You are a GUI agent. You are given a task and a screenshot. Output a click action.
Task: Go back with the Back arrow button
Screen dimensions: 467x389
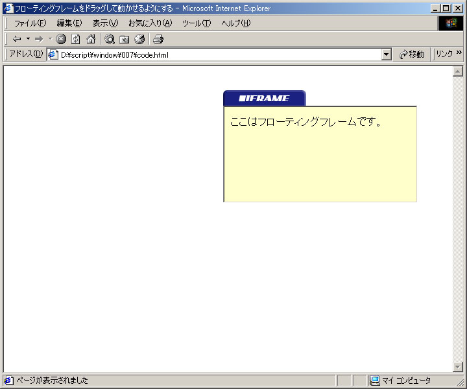[17, 39]
